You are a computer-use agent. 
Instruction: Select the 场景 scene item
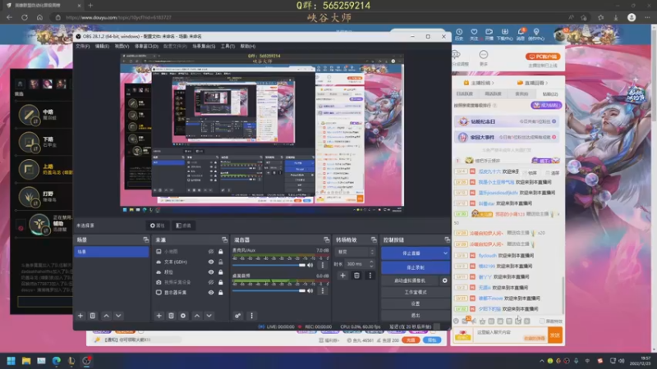pos(112,252)
